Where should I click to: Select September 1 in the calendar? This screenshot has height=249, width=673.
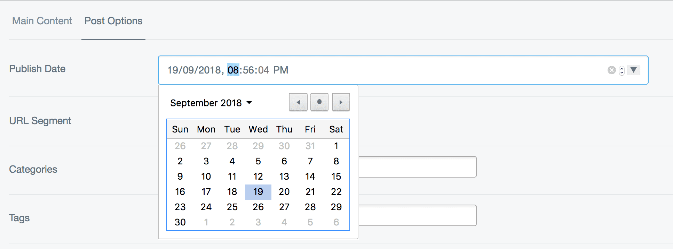click(336, 146)
